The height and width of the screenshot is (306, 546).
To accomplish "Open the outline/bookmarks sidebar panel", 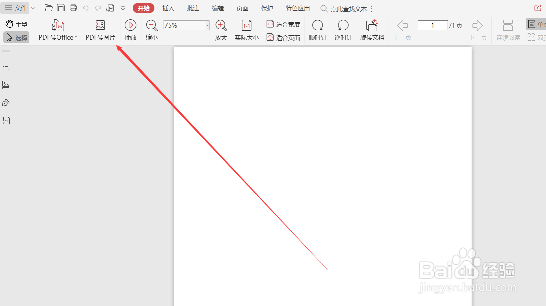I will pos(6,66).
